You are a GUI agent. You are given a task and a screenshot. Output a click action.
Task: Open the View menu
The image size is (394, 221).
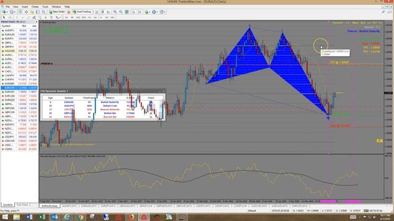tap(15, 7)
